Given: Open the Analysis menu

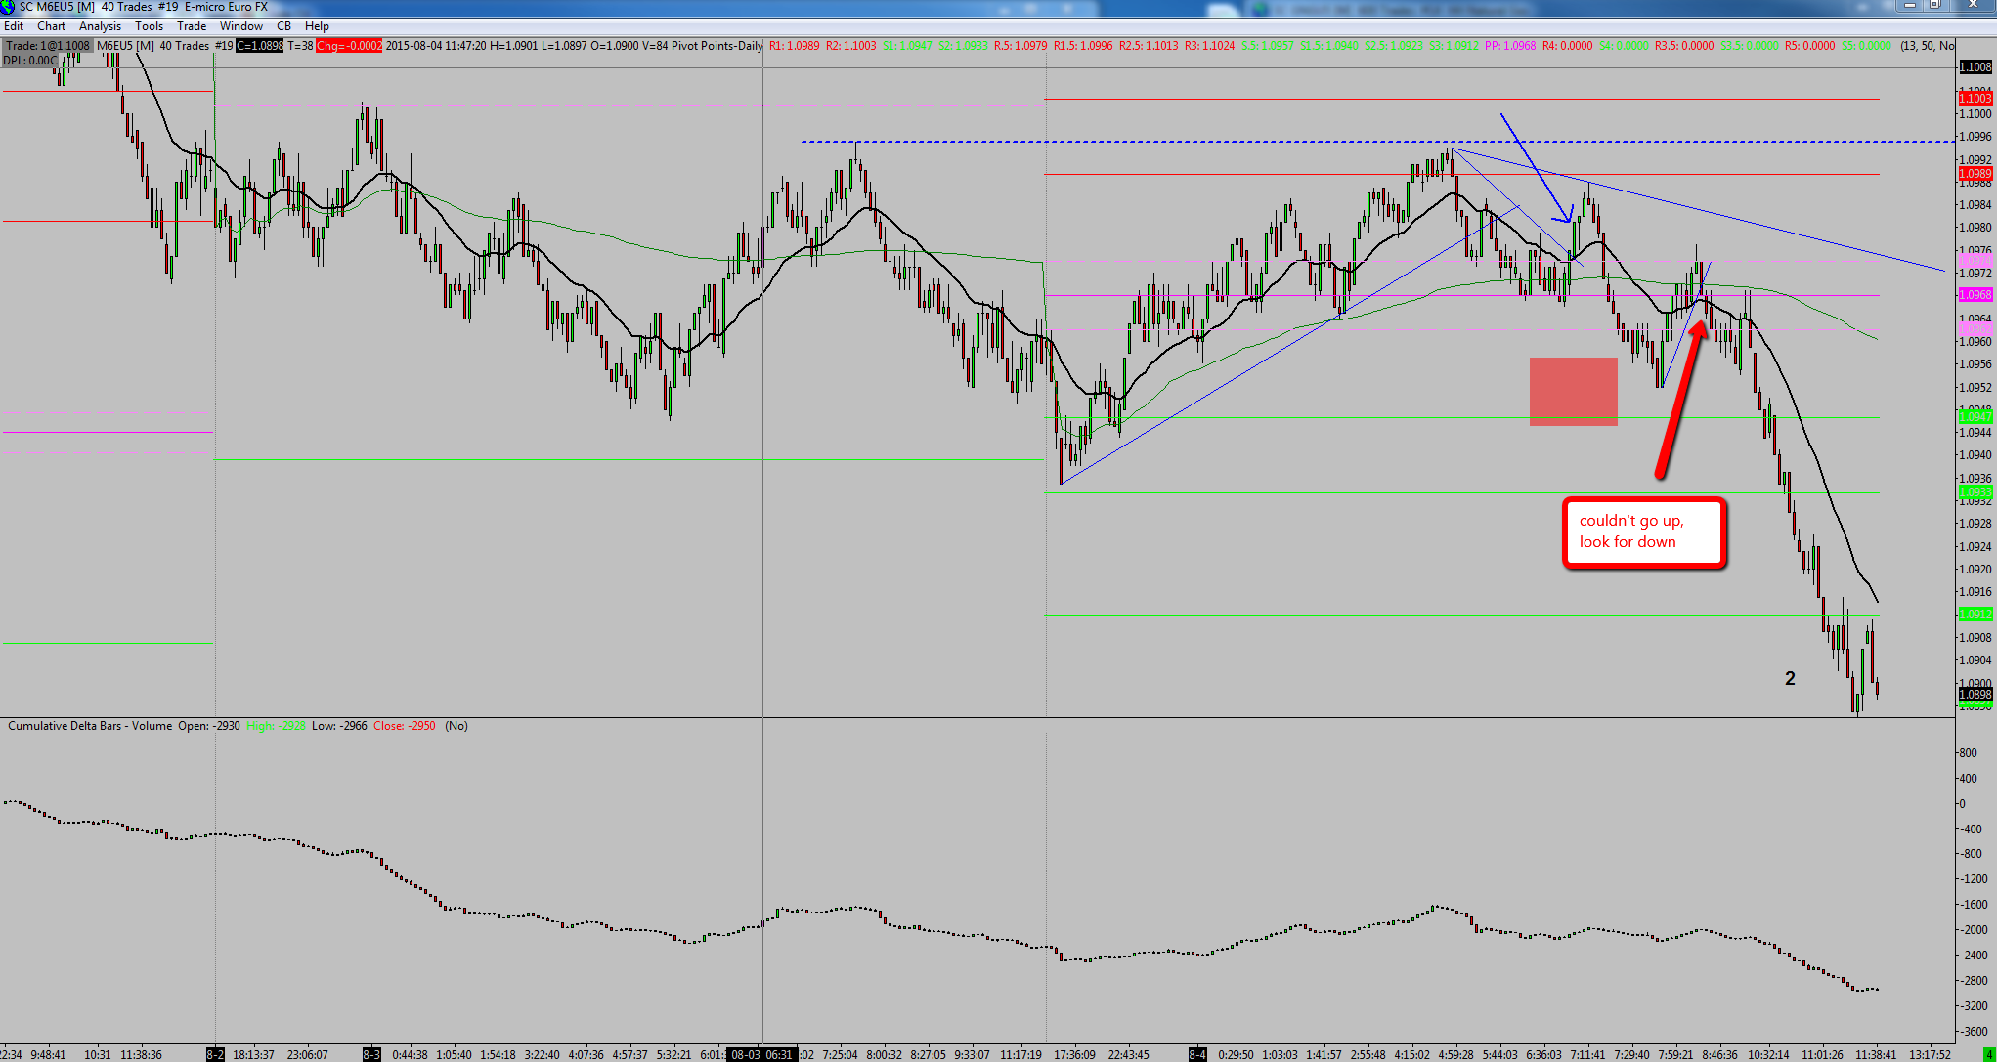Looking at the screenshot, I should 101,26.
